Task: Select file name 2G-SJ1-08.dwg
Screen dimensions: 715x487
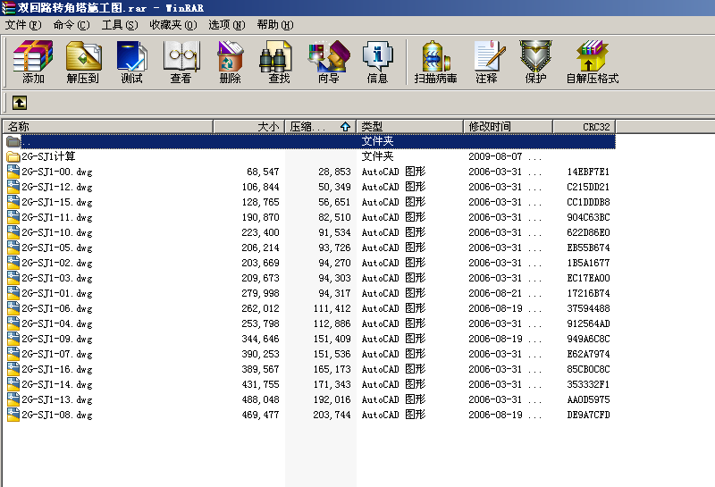Action: pos(57,415)
